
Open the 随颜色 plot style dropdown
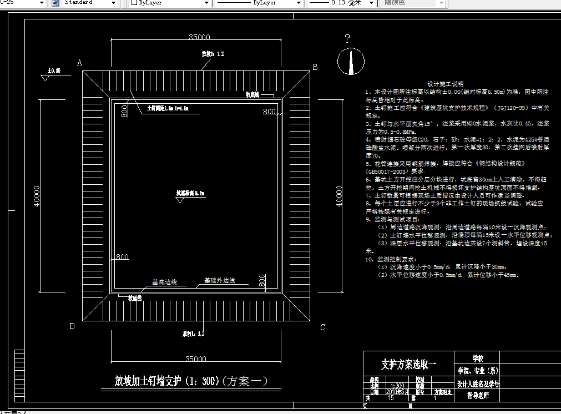(441, 3)
